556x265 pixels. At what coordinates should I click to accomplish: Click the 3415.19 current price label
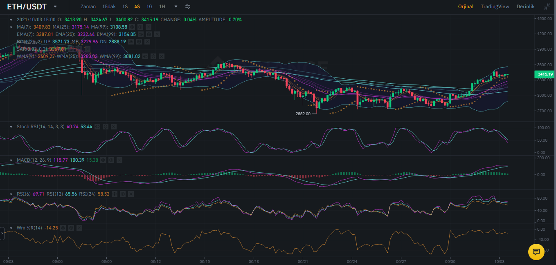coord(545,74)
